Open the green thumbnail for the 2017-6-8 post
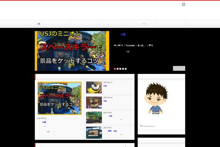Viewport: 220px width, 147px height. tap(94, 118)
